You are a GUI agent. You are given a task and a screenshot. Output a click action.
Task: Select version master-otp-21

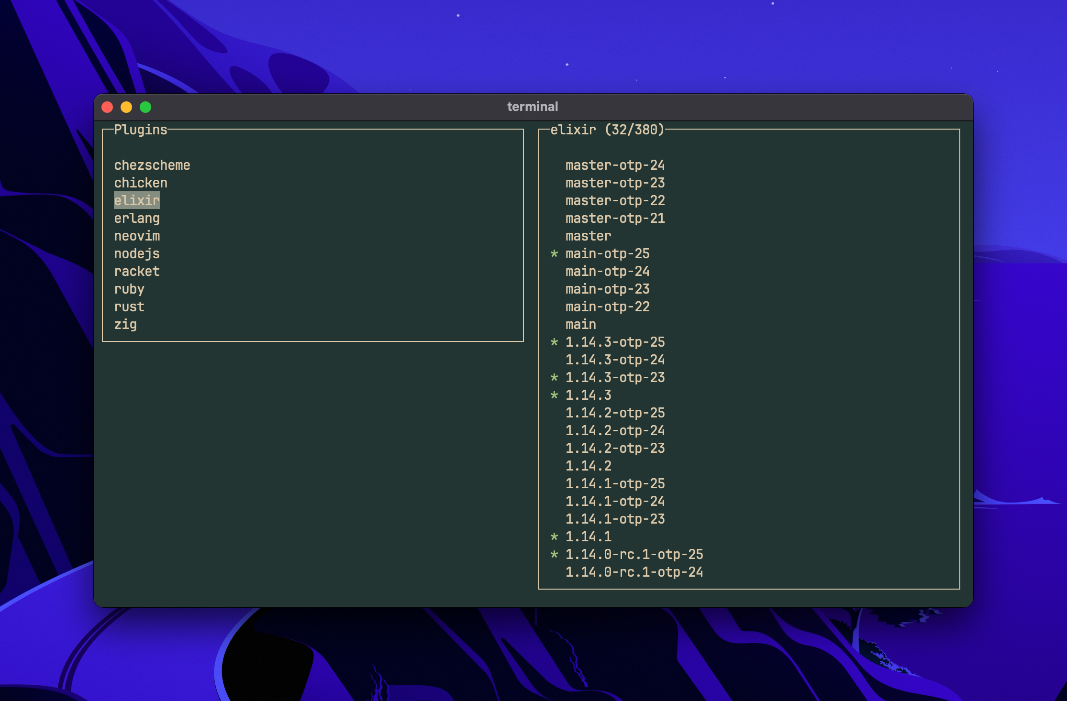615,219
